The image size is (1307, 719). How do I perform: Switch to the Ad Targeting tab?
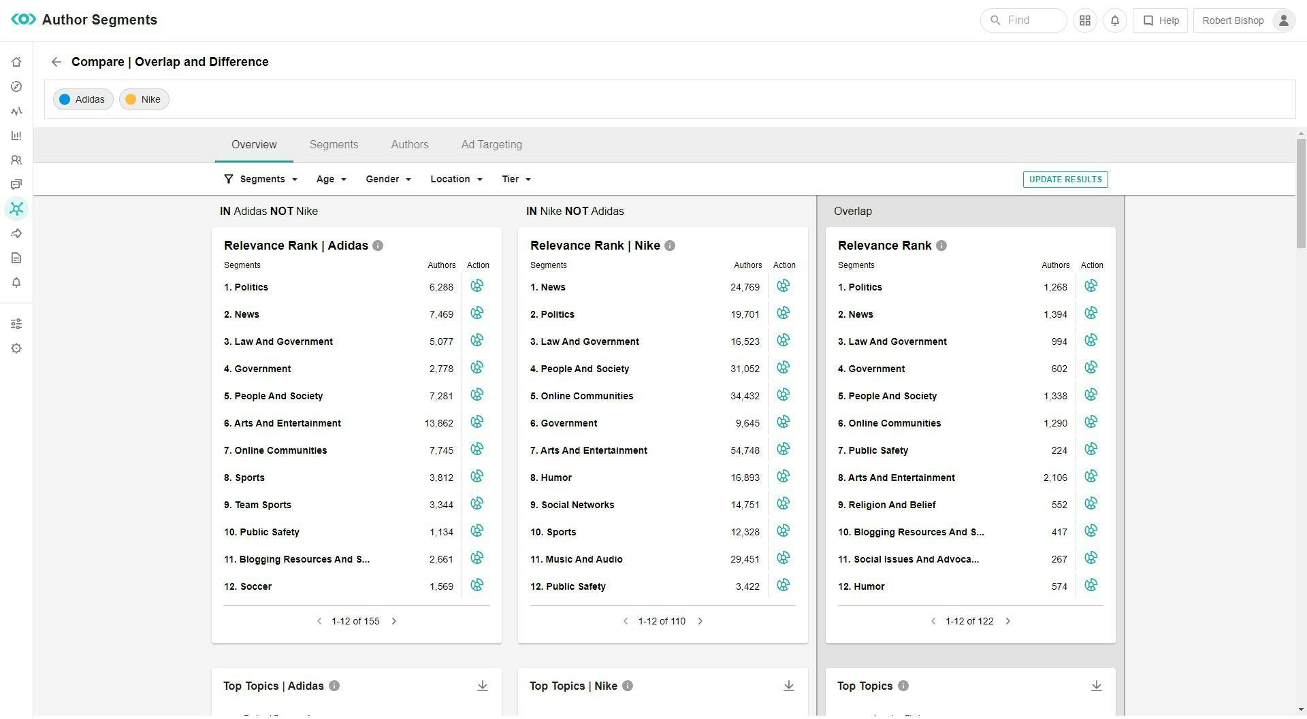(x=491, y=145)
